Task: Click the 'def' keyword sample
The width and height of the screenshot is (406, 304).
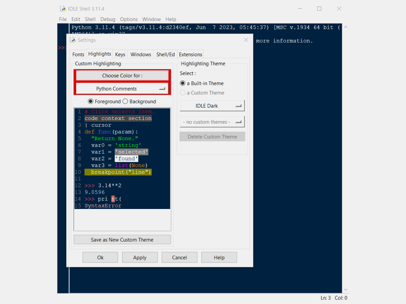Action: click(89, 132)
